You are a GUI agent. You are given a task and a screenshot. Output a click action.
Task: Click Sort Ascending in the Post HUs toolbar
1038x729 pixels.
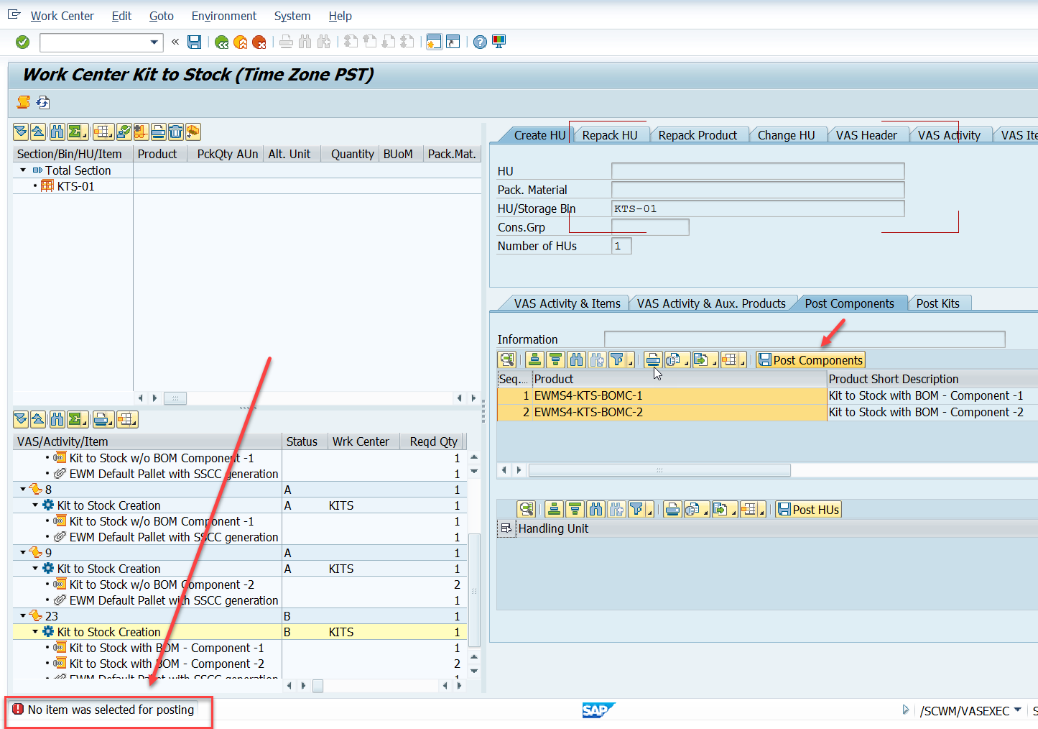pyautogui.click(x=554, y=509)
